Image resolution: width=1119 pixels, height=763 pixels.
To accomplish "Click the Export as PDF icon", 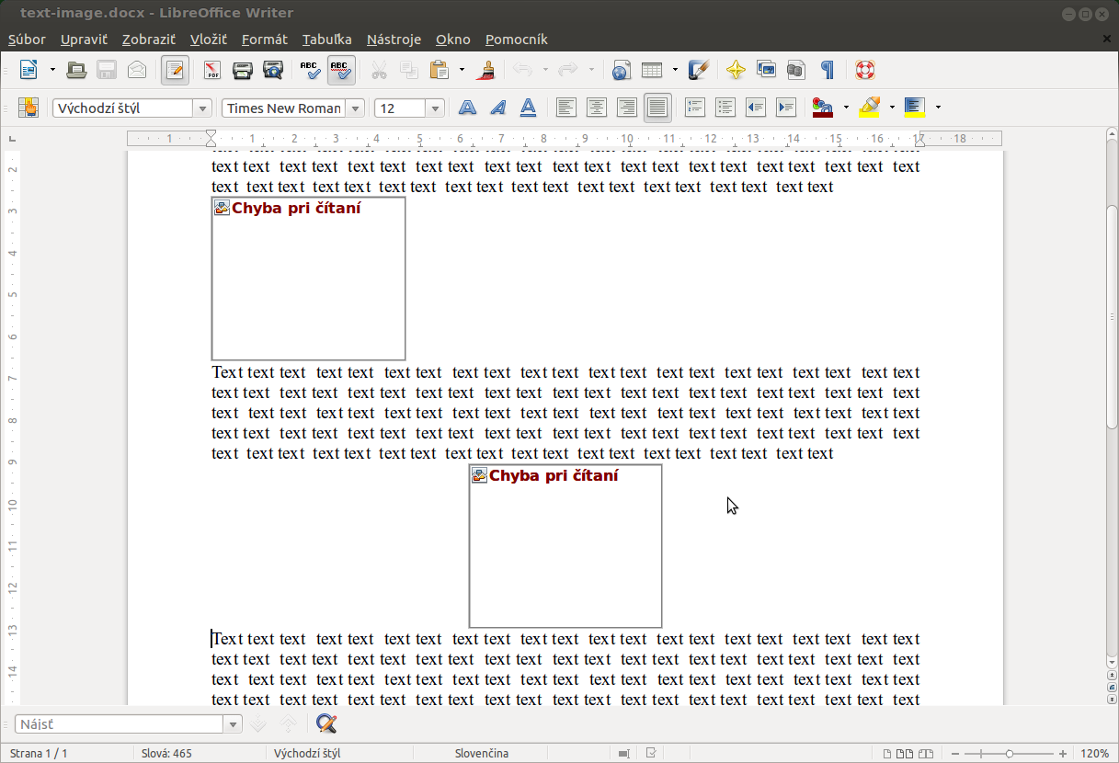I will pos(212,70).
